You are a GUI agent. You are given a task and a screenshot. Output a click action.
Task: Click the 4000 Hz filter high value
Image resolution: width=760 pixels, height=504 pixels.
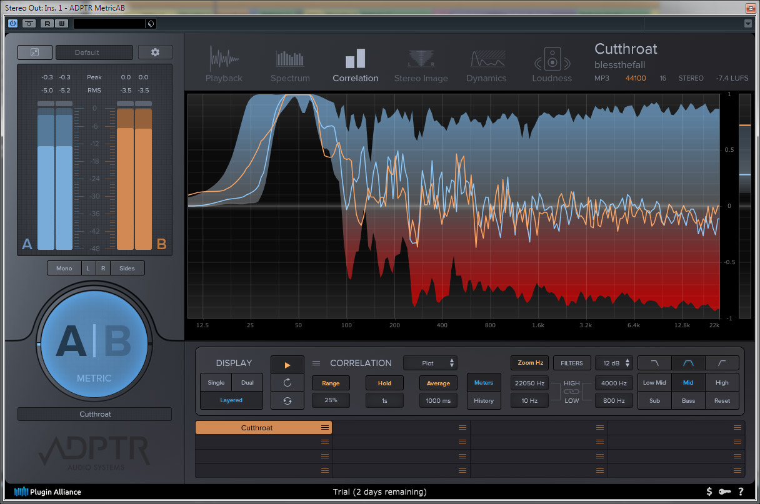[x=614, y=383]
